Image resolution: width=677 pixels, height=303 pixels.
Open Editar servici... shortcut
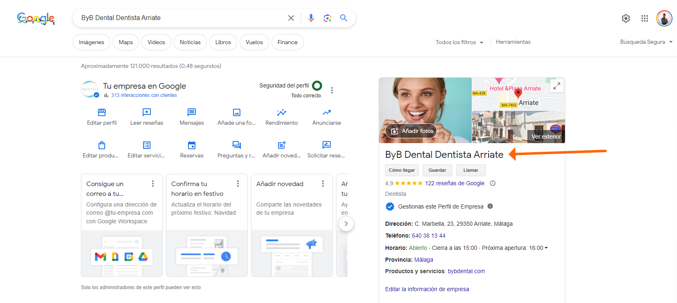click(146, 150)
